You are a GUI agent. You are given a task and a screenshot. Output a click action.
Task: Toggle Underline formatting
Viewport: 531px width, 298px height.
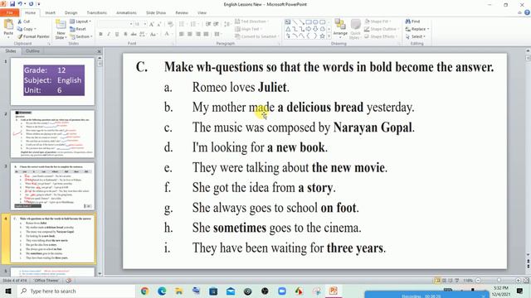coord(117,34)
